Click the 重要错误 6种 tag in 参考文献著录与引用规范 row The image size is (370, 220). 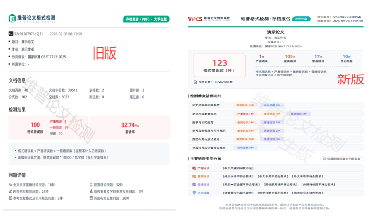245,130
